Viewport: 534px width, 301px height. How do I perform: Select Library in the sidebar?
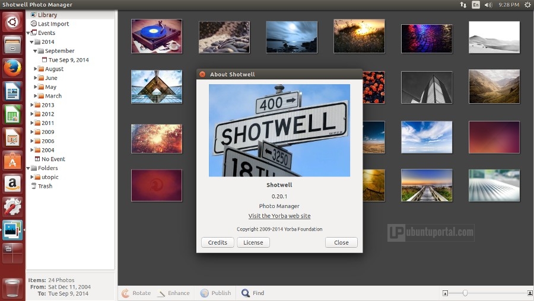click(x=47, y=15)
